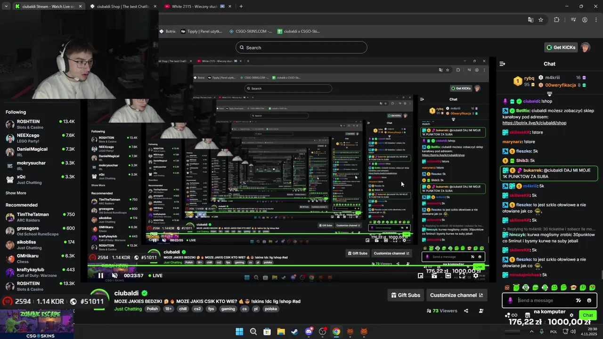Click the Gift Subs button

[406, 295]
